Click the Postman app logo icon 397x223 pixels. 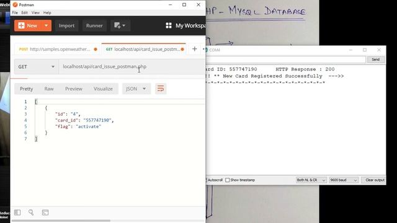[x=15, y=4]
